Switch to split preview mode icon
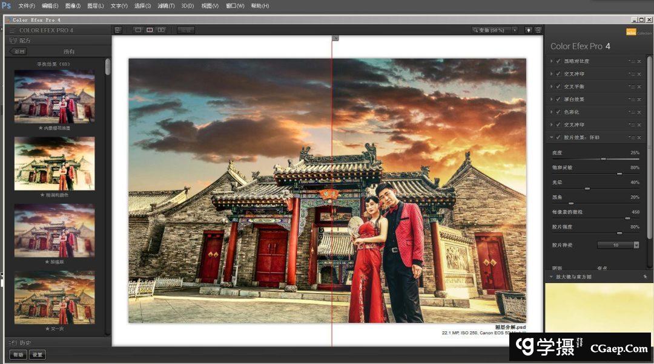 click(150, 30)
